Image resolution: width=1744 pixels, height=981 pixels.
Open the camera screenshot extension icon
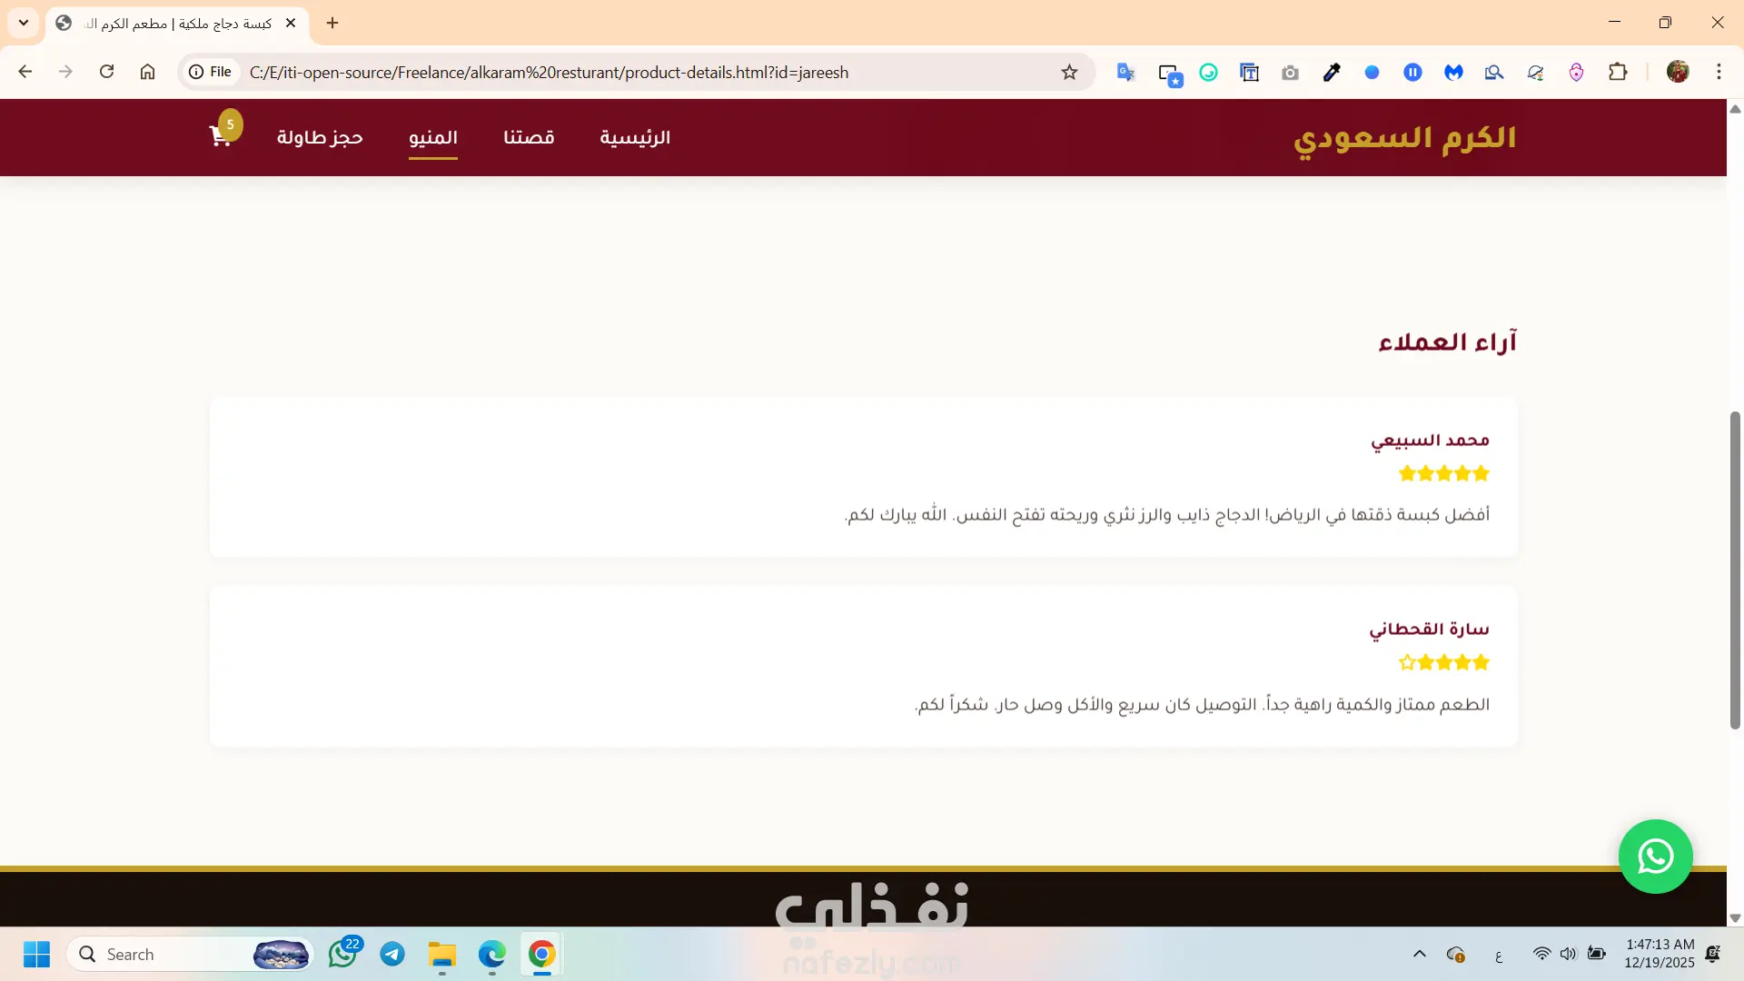point(1290,73)
